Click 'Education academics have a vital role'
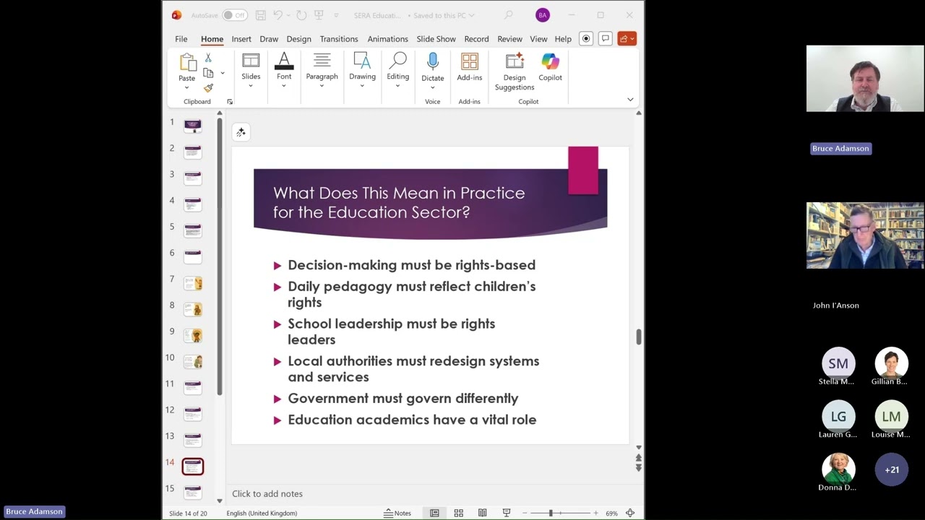Image resolution: width=925 pixels, height=520 pixels. [412, 420]
